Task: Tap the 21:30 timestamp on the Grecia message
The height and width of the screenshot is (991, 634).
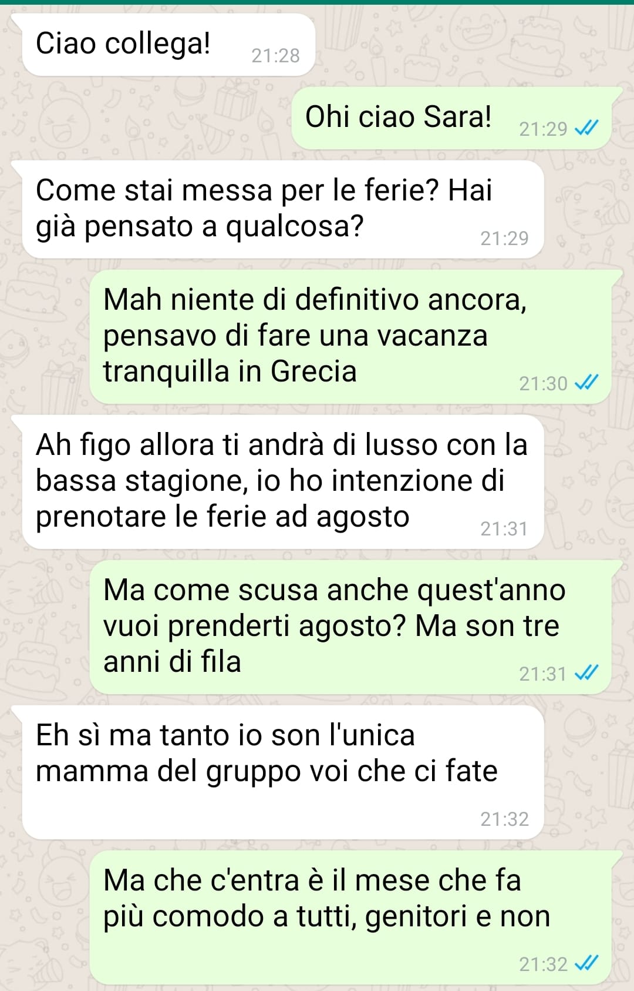Action: click(543, 383)
